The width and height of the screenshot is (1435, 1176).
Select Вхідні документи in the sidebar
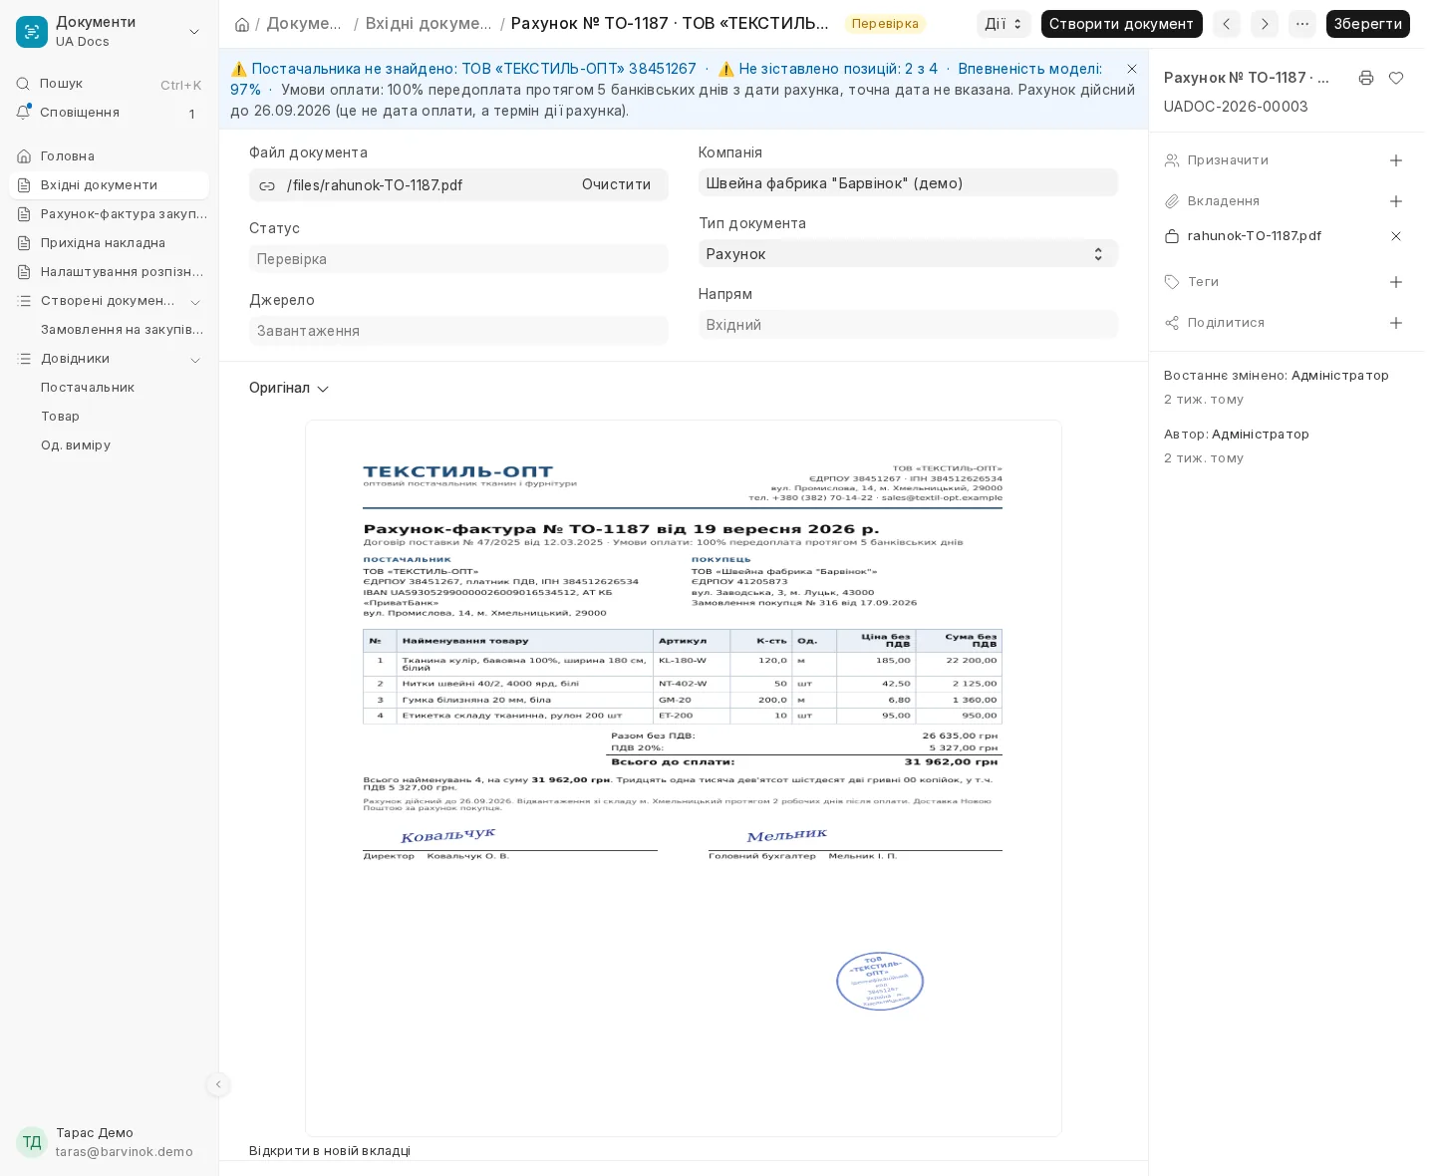pos(110,185)
